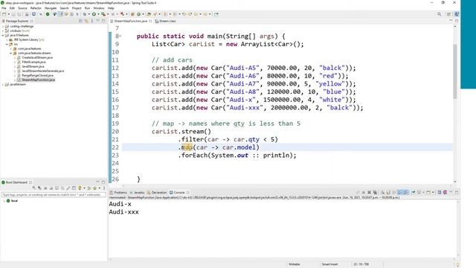
Task: Expand the coding-challenge project
Action: [x=3, y=27]
